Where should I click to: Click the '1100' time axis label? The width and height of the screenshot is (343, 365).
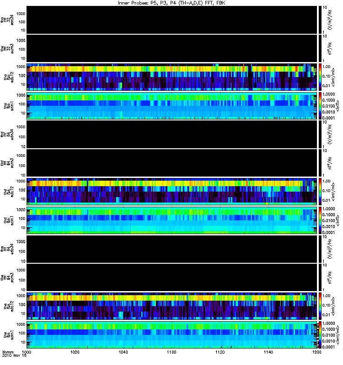[x=171, y=352]
